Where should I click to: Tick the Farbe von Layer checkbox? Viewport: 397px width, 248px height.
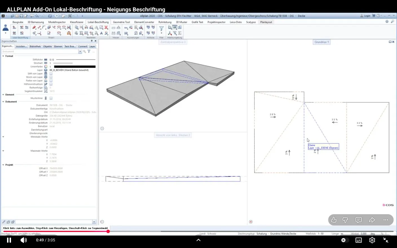click(51, 81)
